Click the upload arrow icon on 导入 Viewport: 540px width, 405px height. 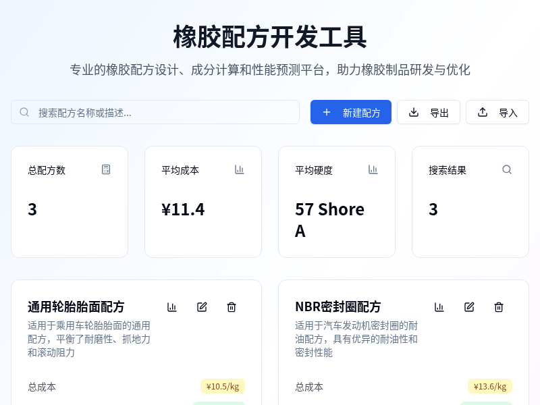(483, 112)
